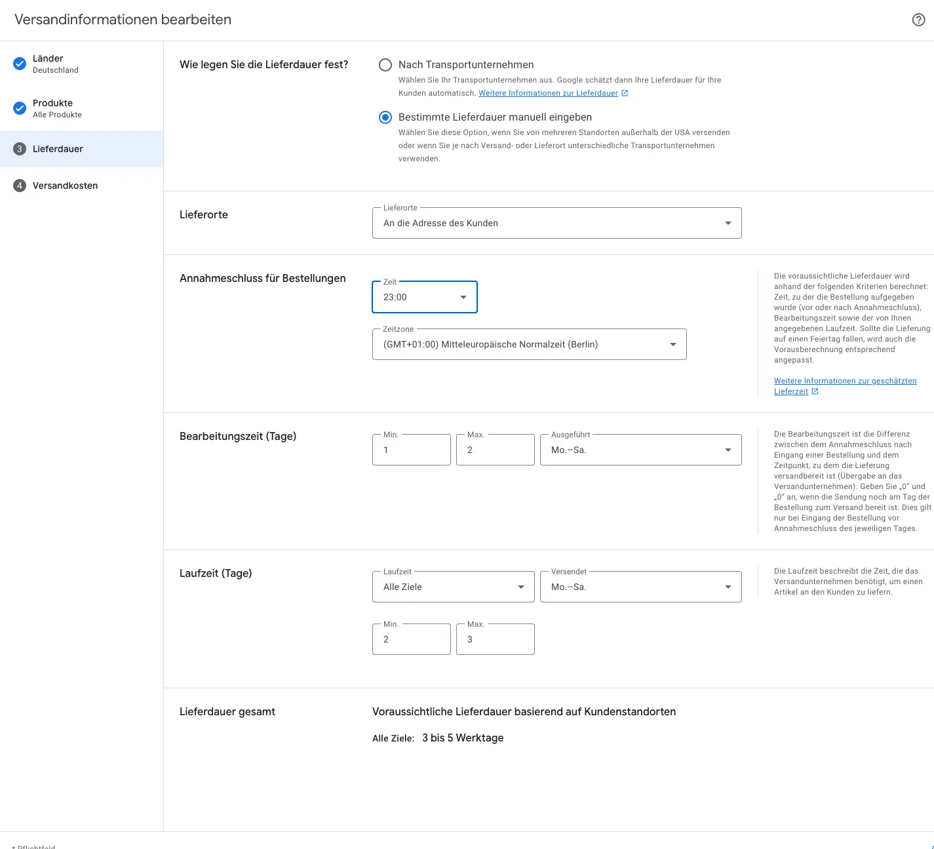Click 'Voraussichtliche Lieferdauer basierend auf Kundenstandorten' text
Screen dimensions: 934x849
[x=524, y=711]
